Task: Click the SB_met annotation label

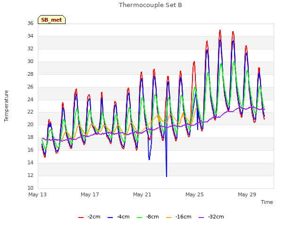Action: [51, 20]
